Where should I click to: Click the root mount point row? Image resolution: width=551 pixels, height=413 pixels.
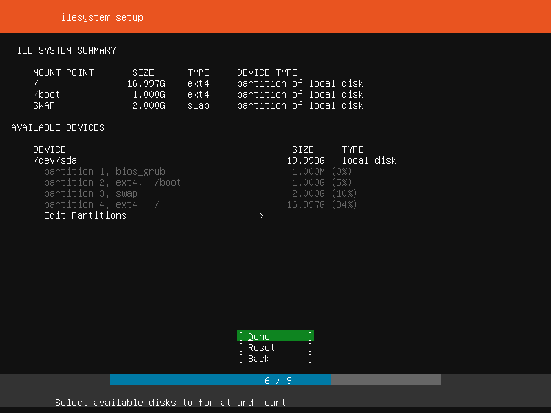point(34,83)
